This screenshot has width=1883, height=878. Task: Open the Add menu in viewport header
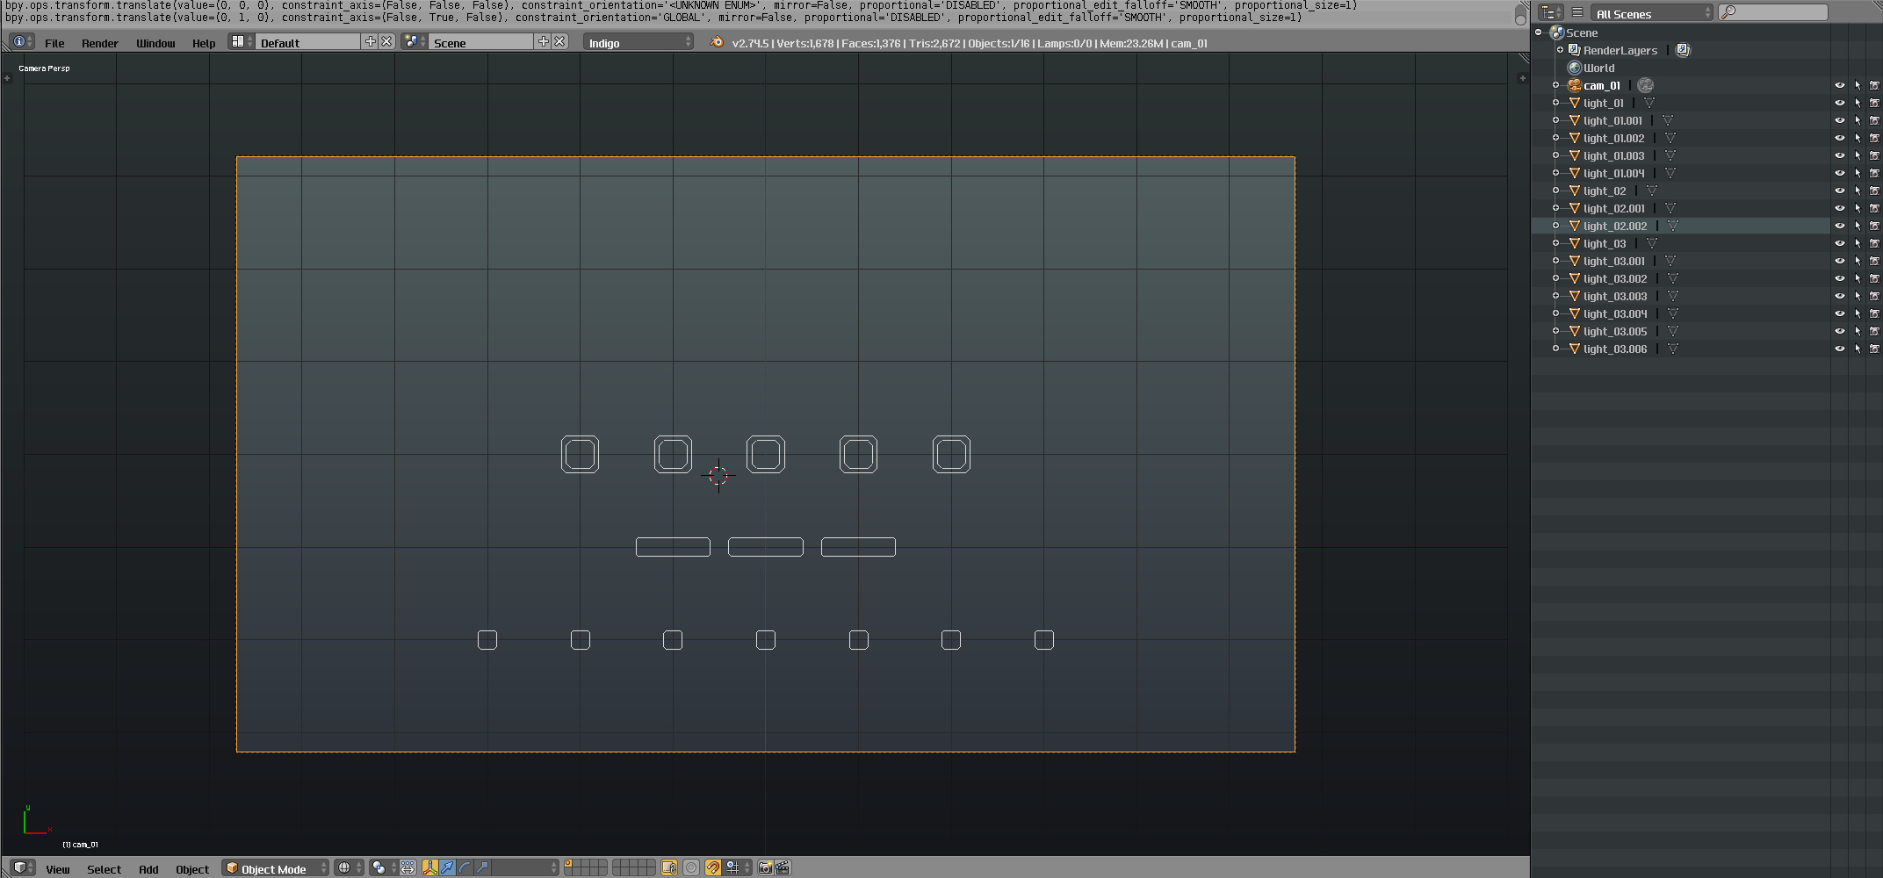pyautogui.click(x=148, y=869)
